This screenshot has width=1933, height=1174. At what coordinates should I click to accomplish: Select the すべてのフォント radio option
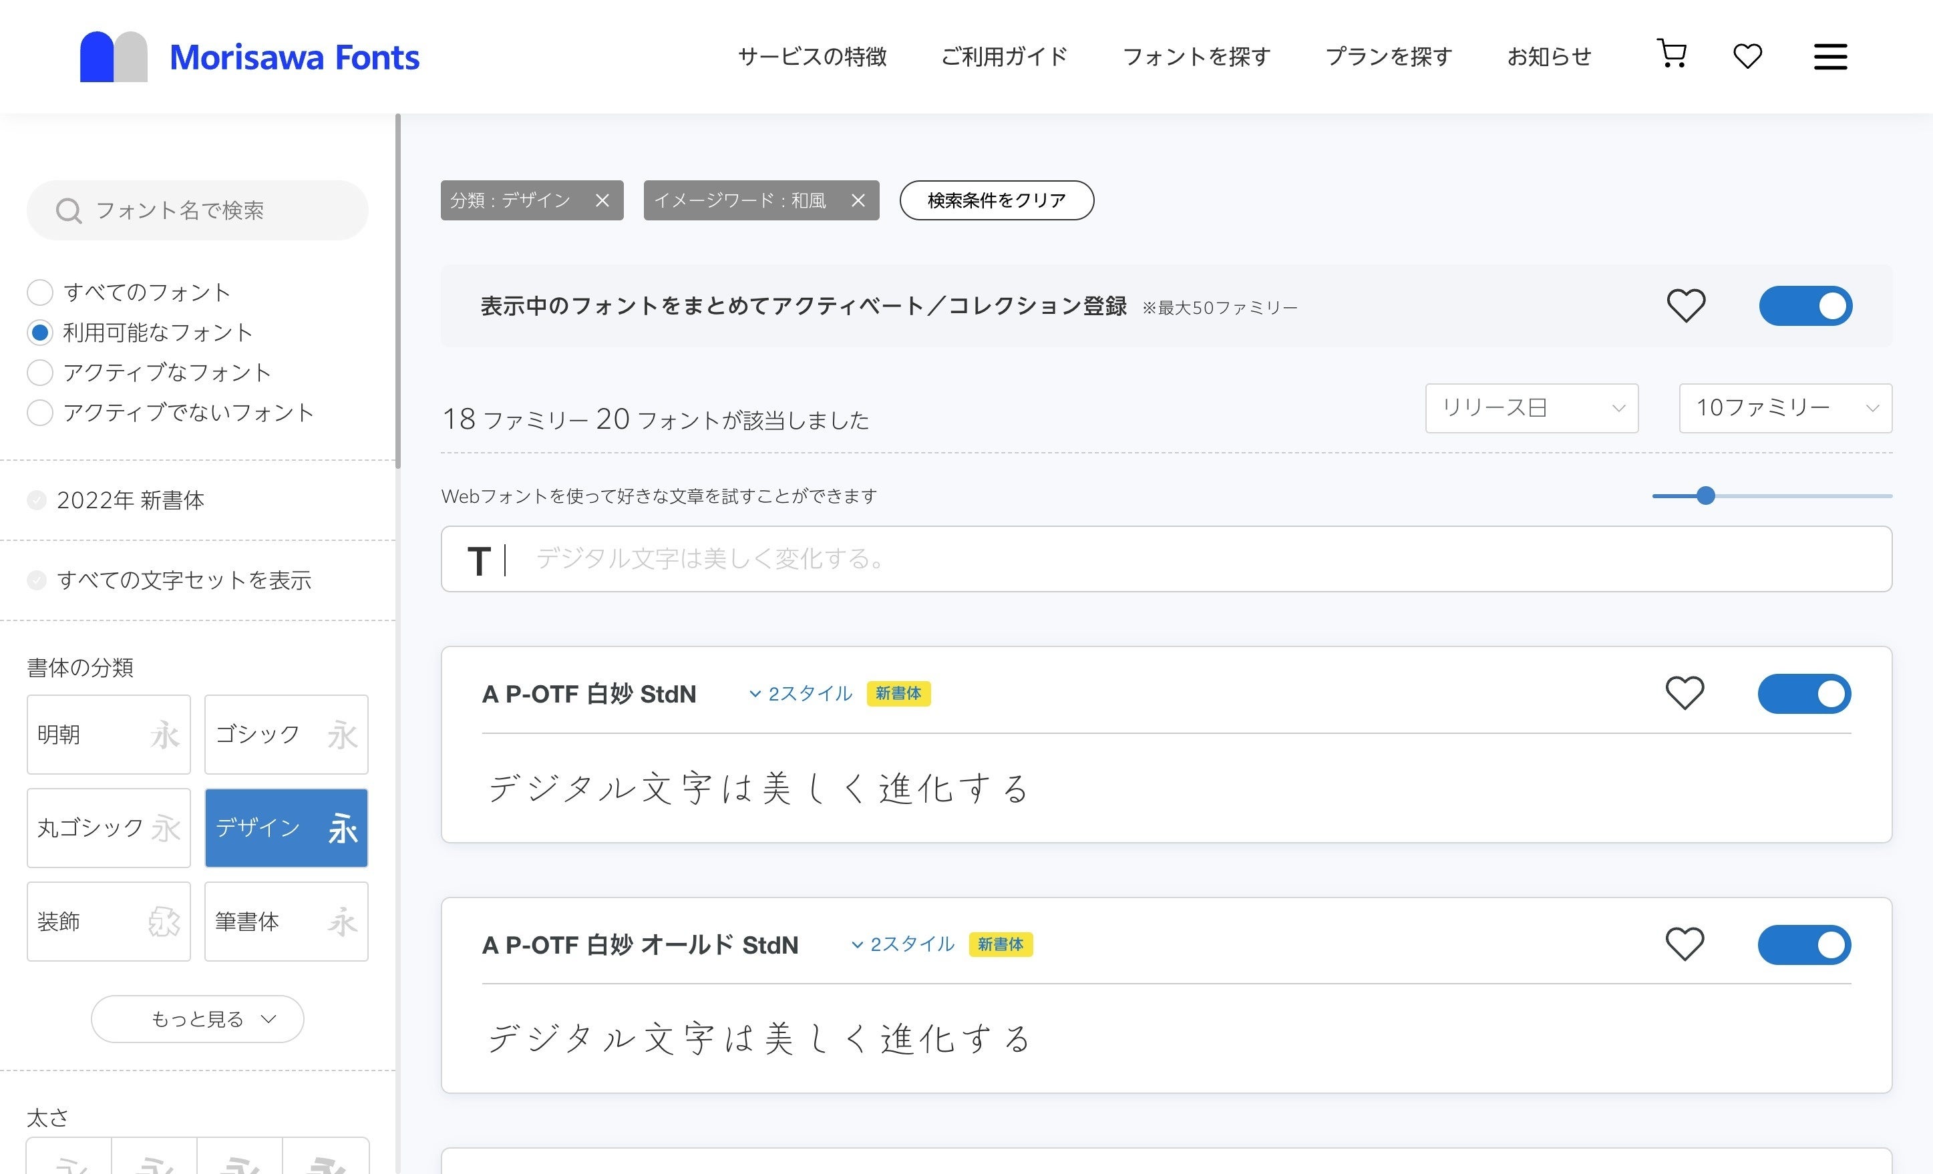[x=39, y=292]
